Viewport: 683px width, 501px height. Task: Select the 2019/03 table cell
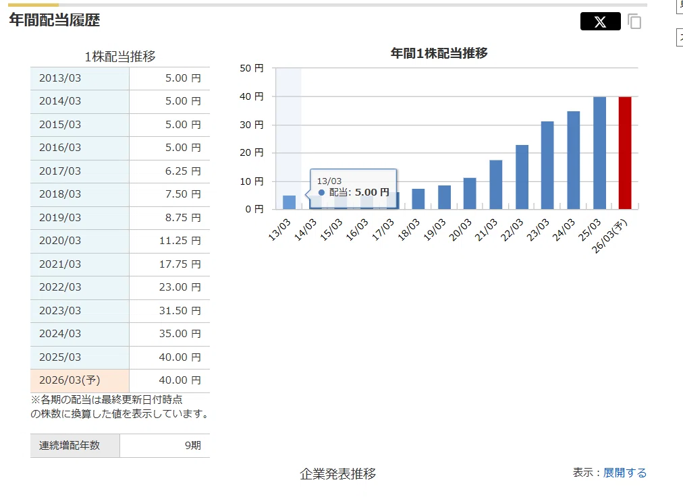(x=80, y=218)
